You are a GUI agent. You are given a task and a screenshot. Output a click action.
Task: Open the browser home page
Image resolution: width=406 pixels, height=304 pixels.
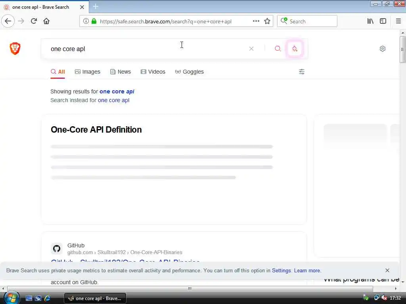point(46,21)
